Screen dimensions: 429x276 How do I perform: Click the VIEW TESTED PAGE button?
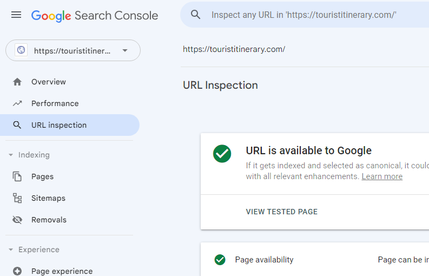(282, 212)
